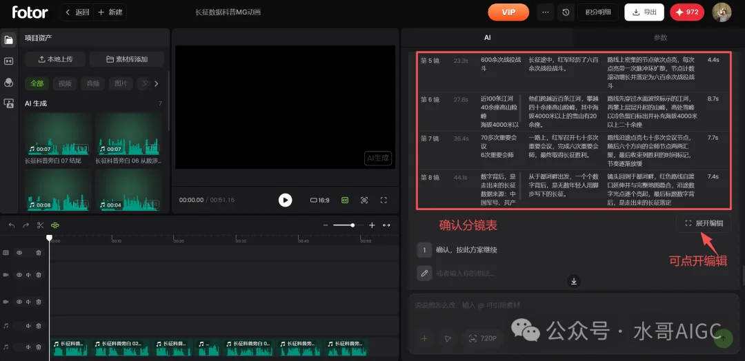Click the snapshot focus icon in player
Screen dimensions: 745x361
tap(364, 200)
